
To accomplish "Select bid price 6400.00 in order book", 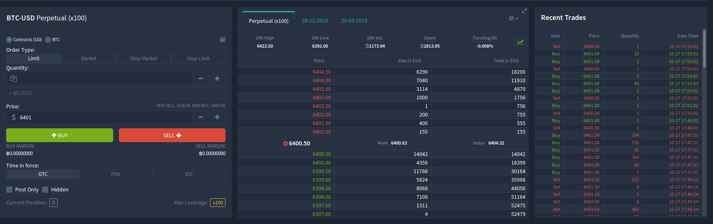I will [x=322, y=163].
